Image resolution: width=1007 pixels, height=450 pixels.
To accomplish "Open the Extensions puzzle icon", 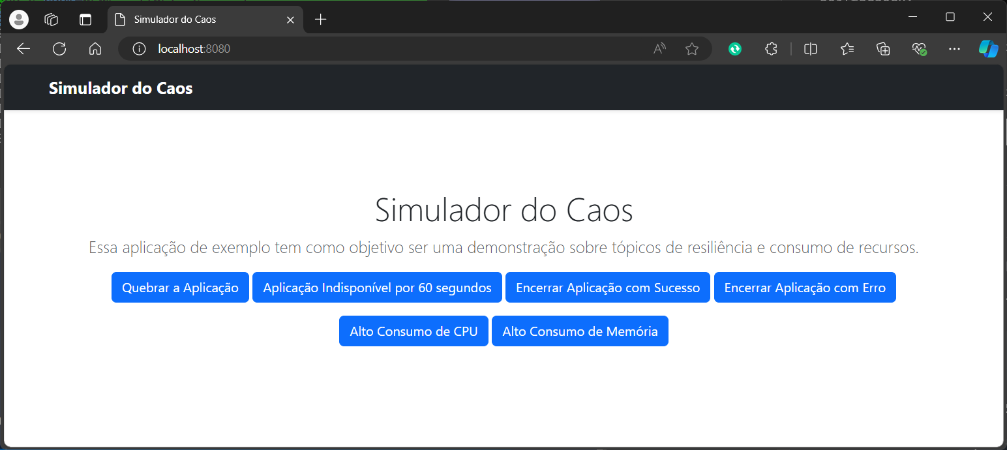I will pos(771,49).
